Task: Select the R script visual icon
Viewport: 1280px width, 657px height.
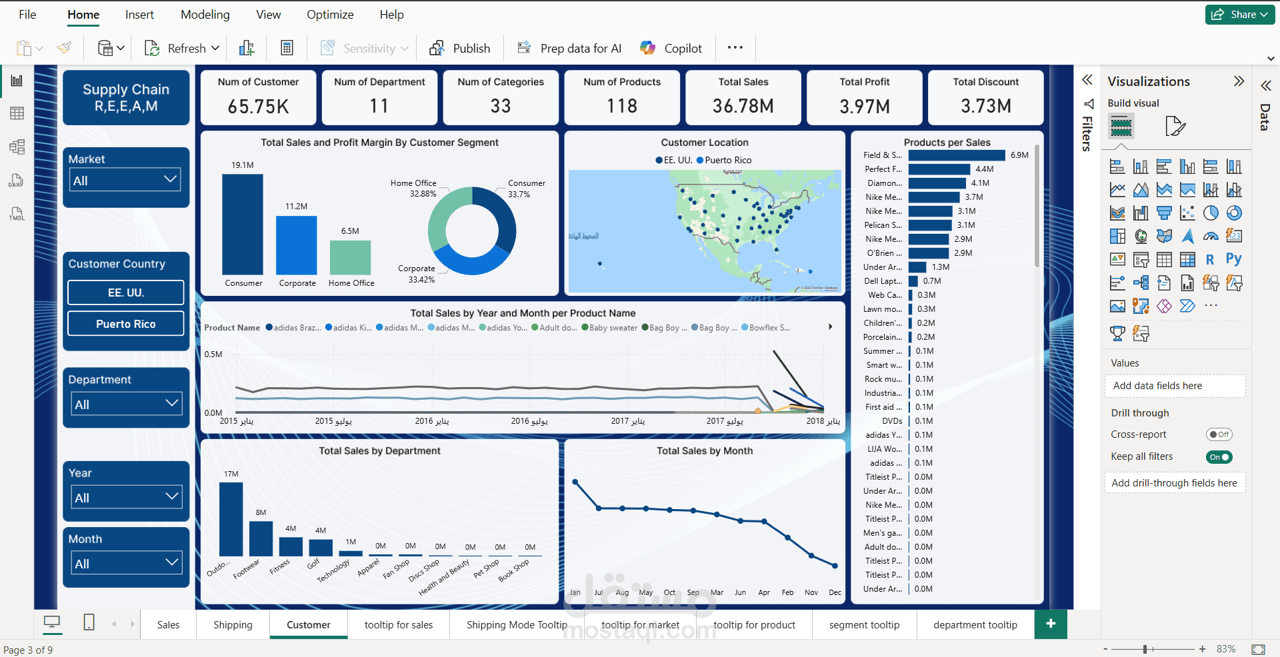Action: click(1210, 259)
